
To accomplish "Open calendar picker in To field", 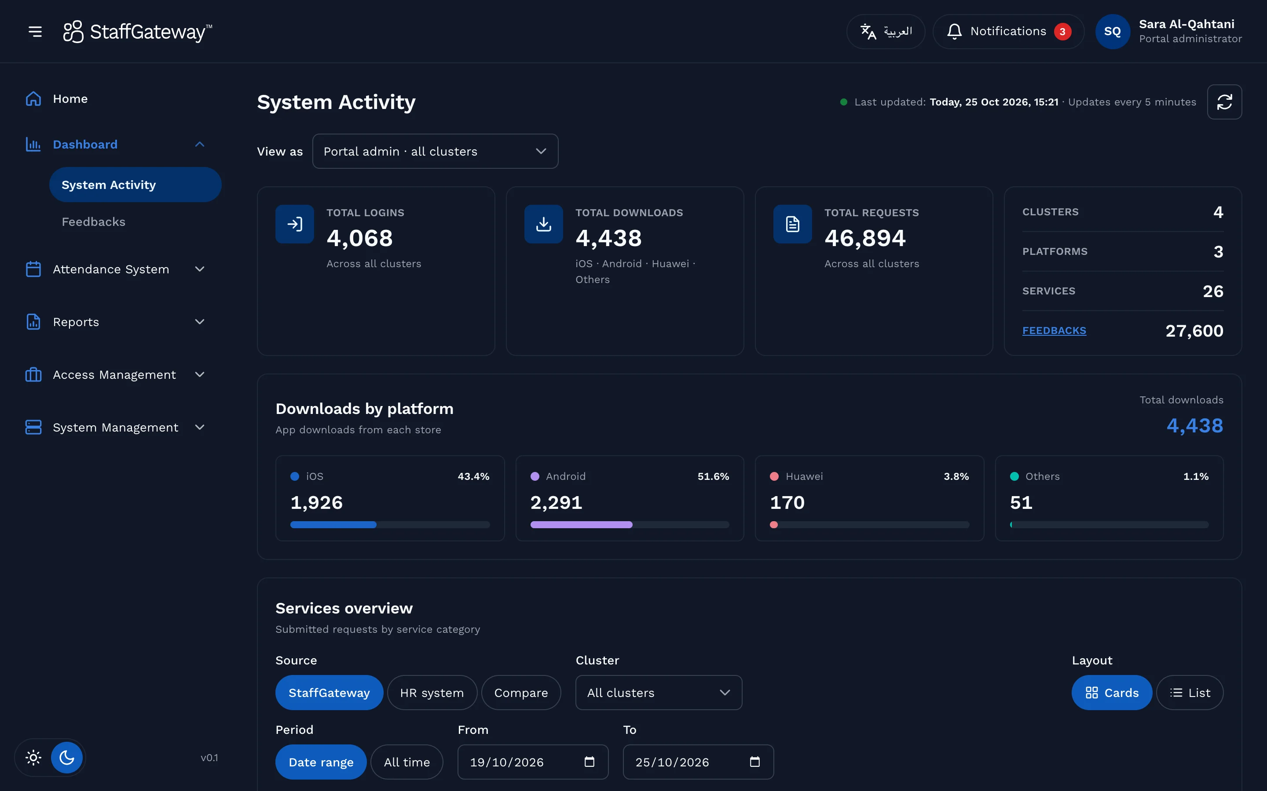I will [x=754, y=762].
